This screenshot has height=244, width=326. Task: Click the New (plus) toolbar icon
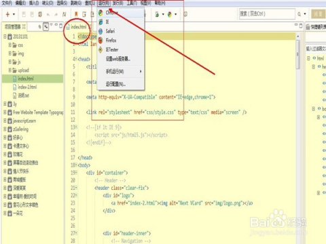[7, 14]
